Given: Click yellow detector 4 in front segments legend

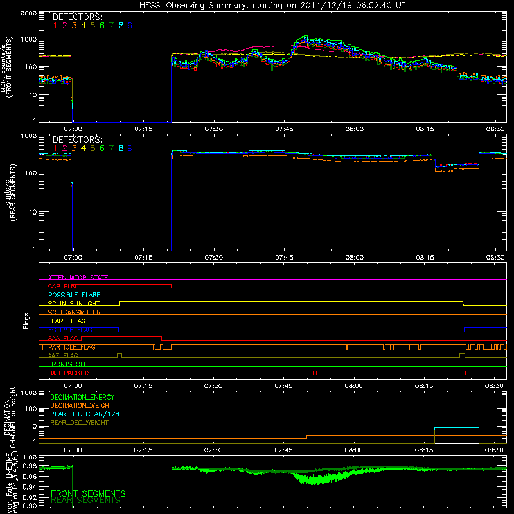Looking at the screenshot, I should 84,26.
